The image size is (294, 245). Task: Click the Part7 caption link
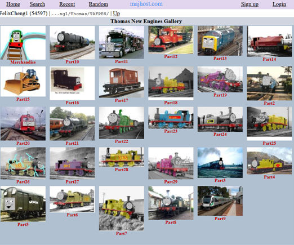pyautogui.click(x=122, y=233)
